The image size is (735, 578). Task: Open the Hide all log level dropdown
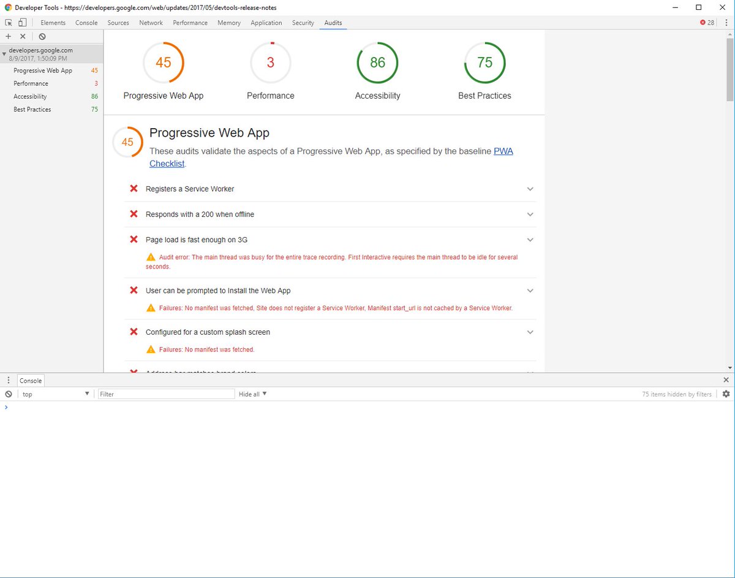click(x=252, y=394)
